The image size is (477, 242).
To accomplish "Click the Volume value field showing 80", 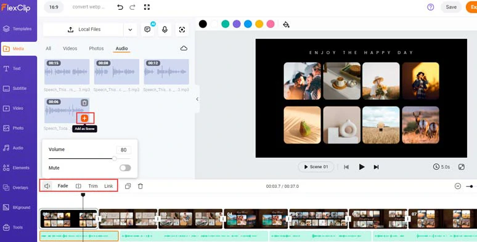I will (x=123, y=150).
